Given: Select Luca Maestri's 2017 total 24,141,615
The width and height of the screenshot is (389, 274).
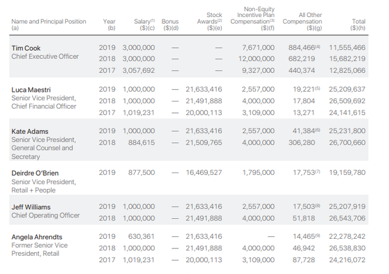Looking at the screenshot, I should [346, 112].
